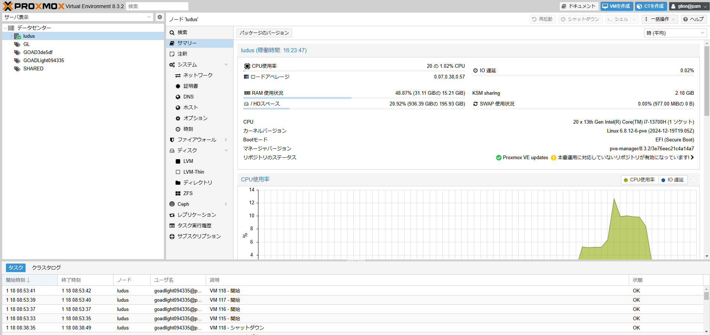Click the lifebuoy icon for サブスクリプション

click(172, 237)
